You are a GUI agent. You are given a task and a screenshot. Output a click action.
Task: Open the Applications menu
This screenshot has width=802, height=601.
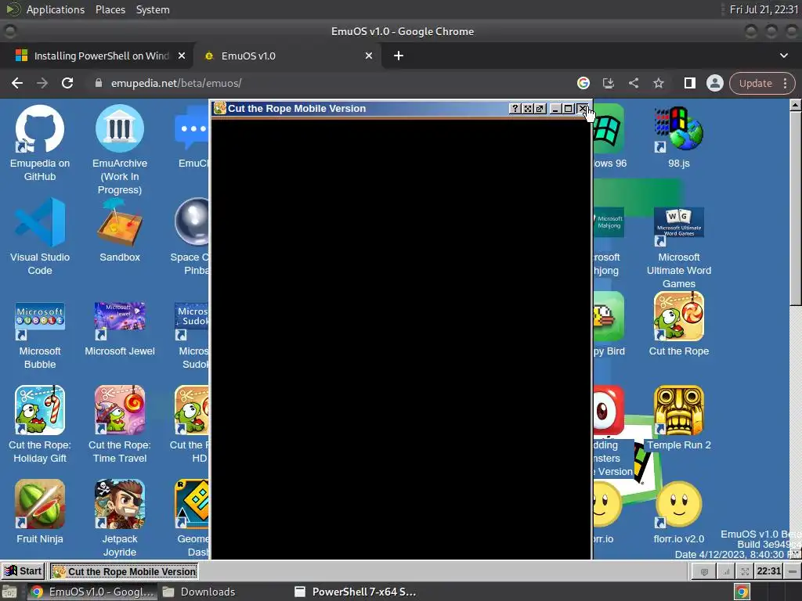point(56,9)
